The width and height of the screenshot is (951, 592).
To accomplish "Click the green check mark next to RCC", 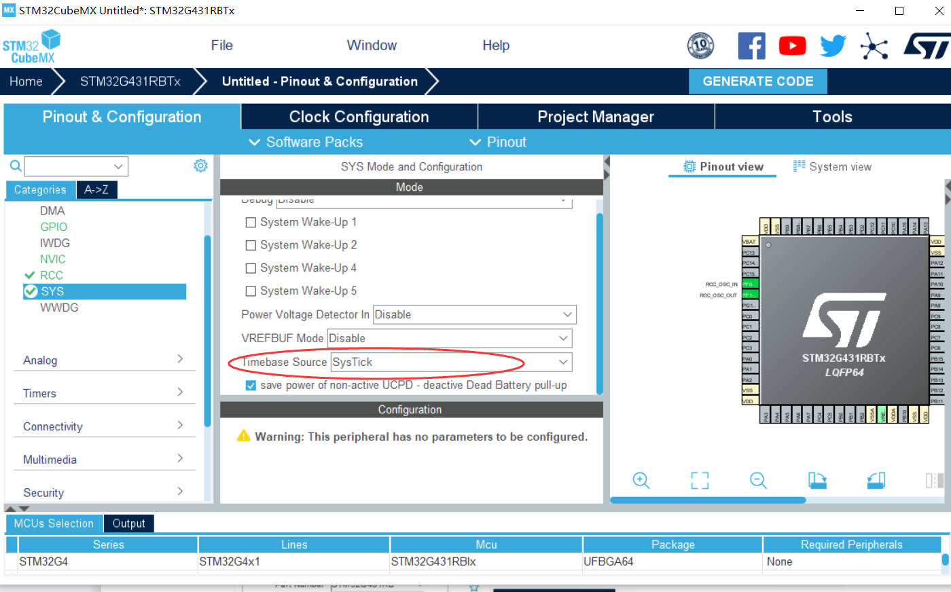I will pos(29,275).
